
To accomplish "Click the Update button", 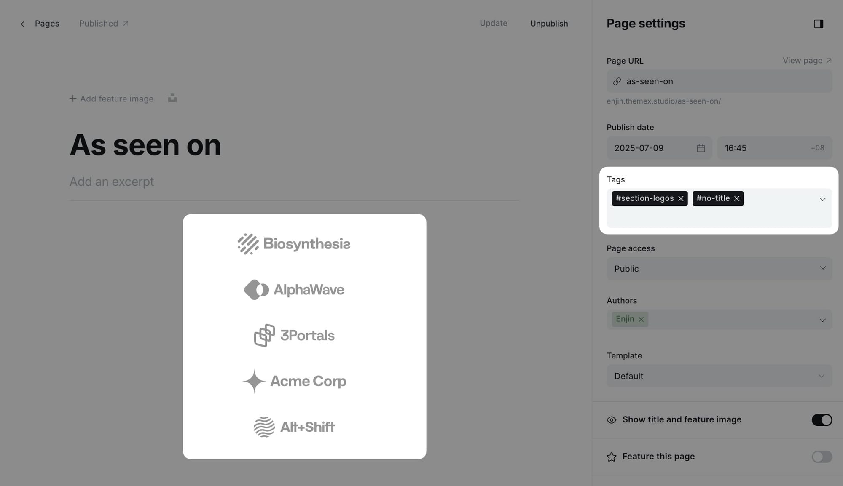I will coord(493,23).
